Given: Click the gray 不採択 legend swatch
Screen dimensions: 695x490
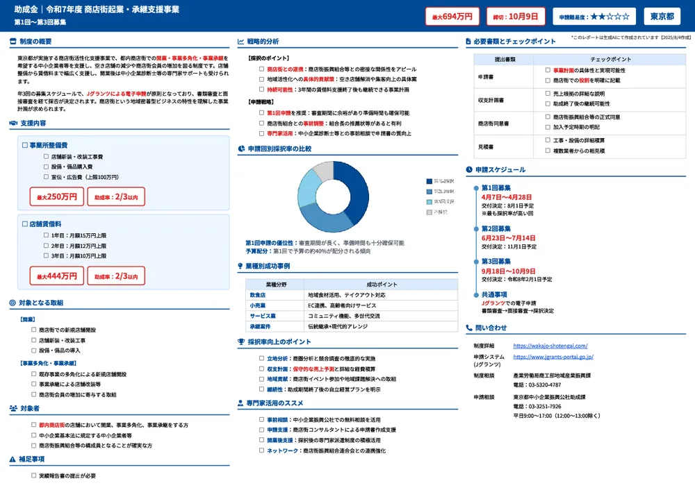Looking at the screenshot, I should [x=429, y=212].
